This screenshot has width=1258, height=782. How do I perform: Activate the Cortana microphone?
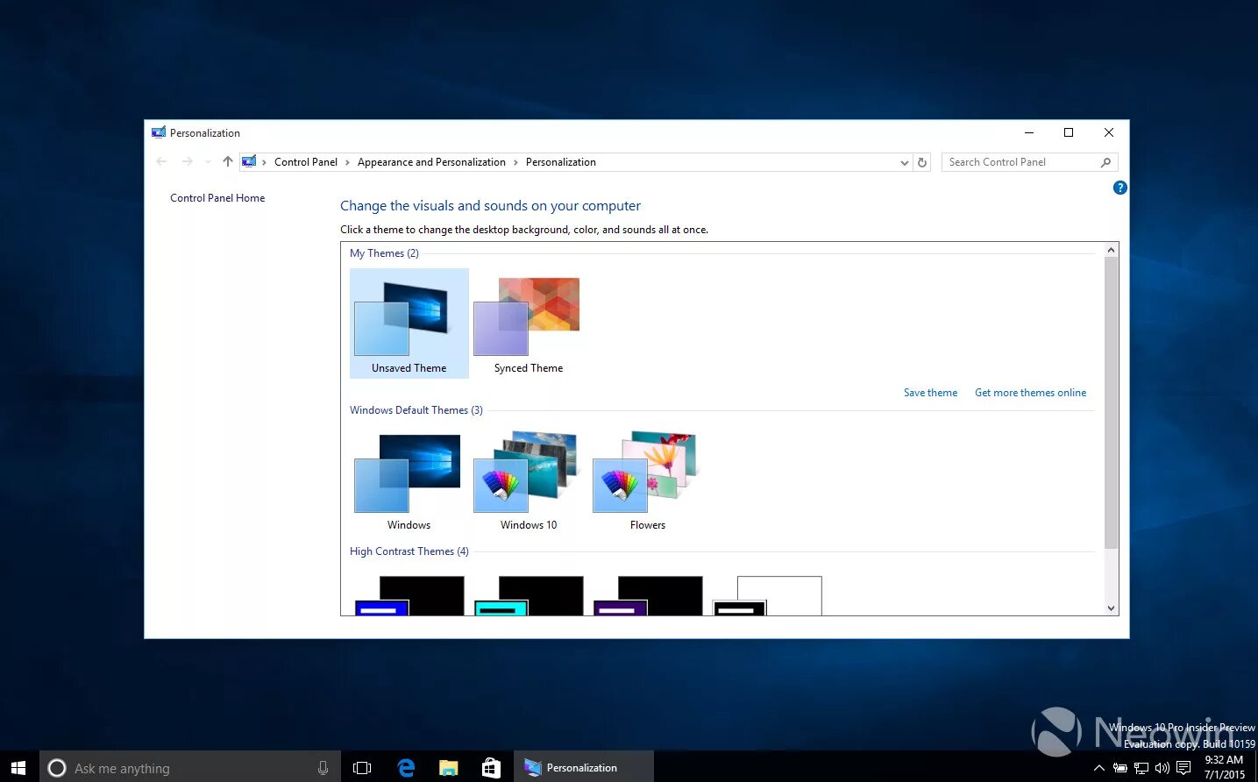click(x=323, y=768)
